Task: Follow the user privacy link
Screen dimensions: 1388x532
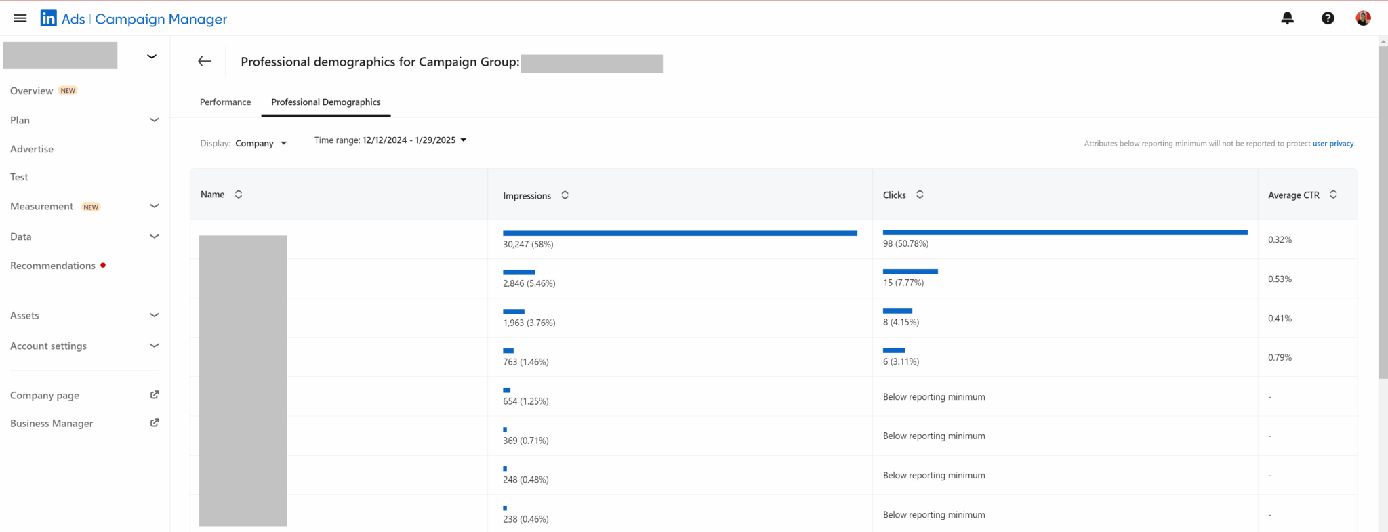Action: (x=1333, y=144)
